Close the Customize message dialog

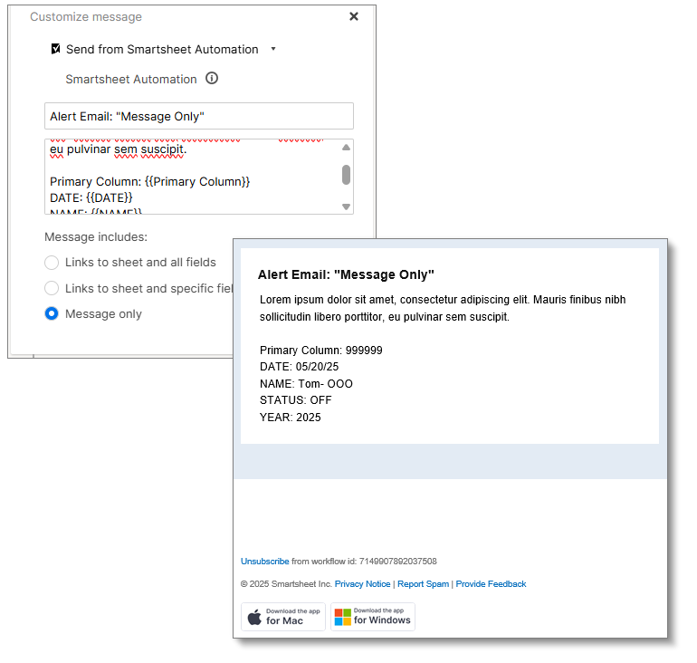(x=354, y=16)
